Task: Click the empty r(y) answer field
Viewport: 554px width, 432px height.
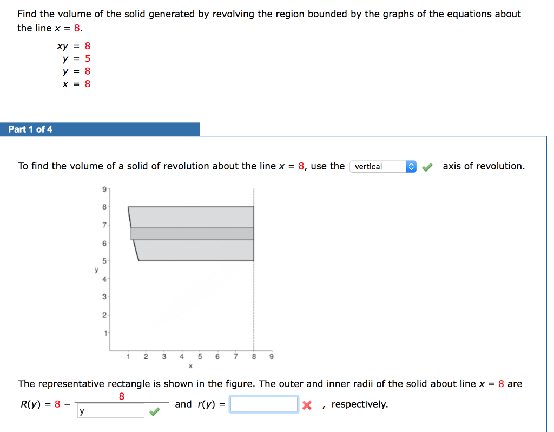Action: [x=264, y=404]
